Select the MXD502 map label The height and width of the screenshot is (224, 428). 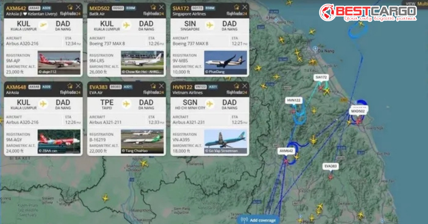358,111
